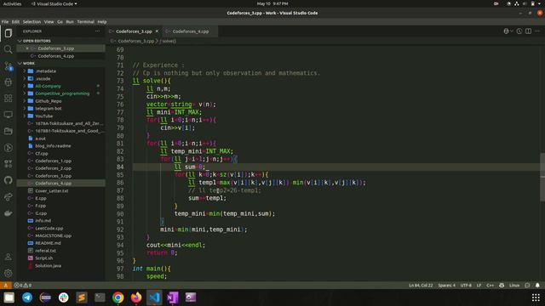Screen dimensions: 545x306
Task: Close the Codeforces_3.cpp tab
Action: (x=157, y=31)
